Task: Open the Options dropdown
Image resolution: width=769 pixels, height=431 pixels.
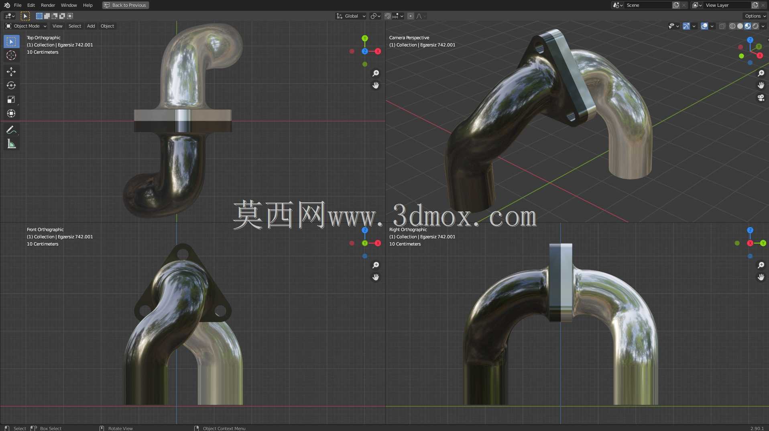Action: point(755,16)
